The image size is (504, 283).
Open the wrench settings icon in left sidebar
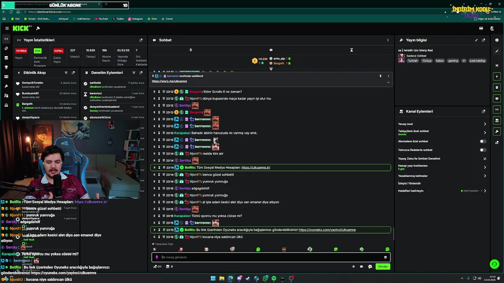pyautogui.click(x=6, y=86)
